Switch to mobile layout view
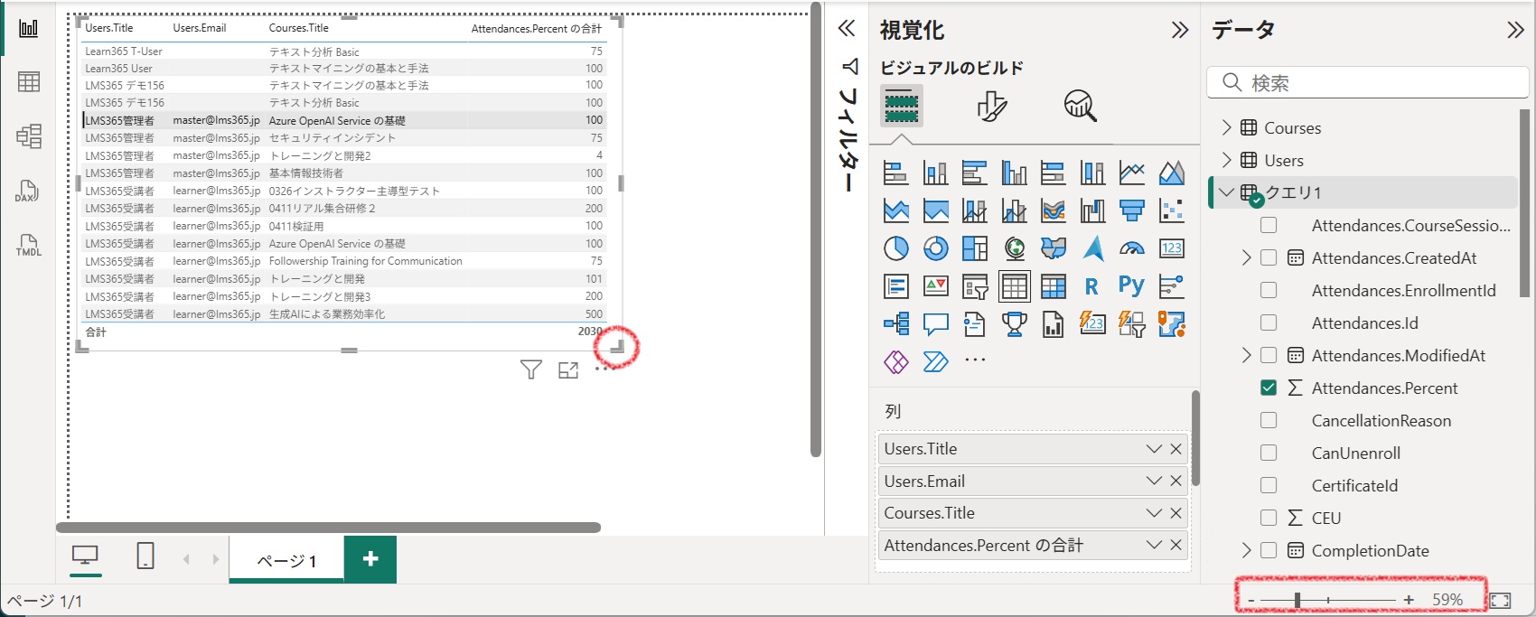Screen dimensions: 1536x617 (x=145, y=556)
